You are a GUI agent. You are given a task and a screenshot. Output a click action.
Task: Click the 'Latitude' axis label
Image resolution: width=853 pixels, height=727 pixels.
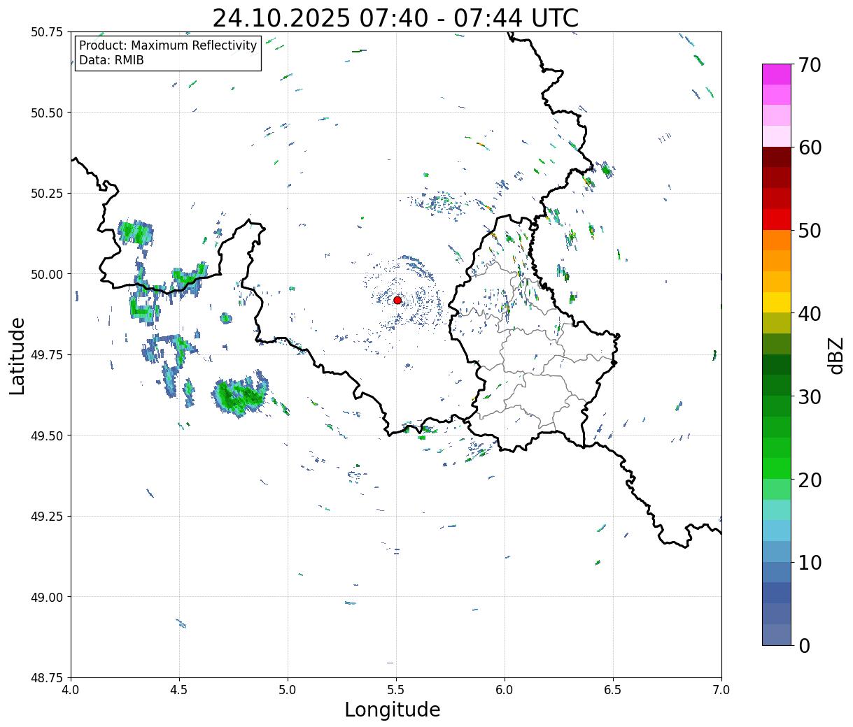tap(17, 356)
